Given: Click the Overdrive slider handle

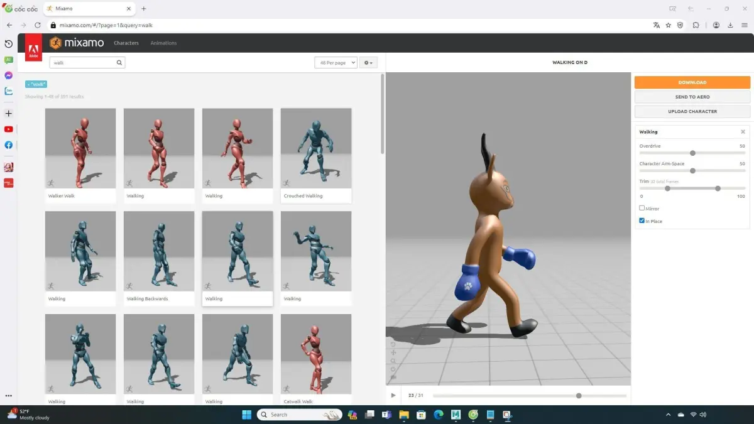Looking at the screenshot, I should 692,153.
